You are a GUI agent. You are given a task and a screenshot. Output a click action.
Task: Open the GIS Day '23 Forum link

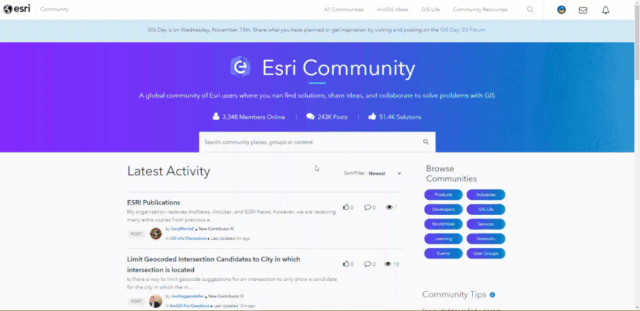pos(463,30)
